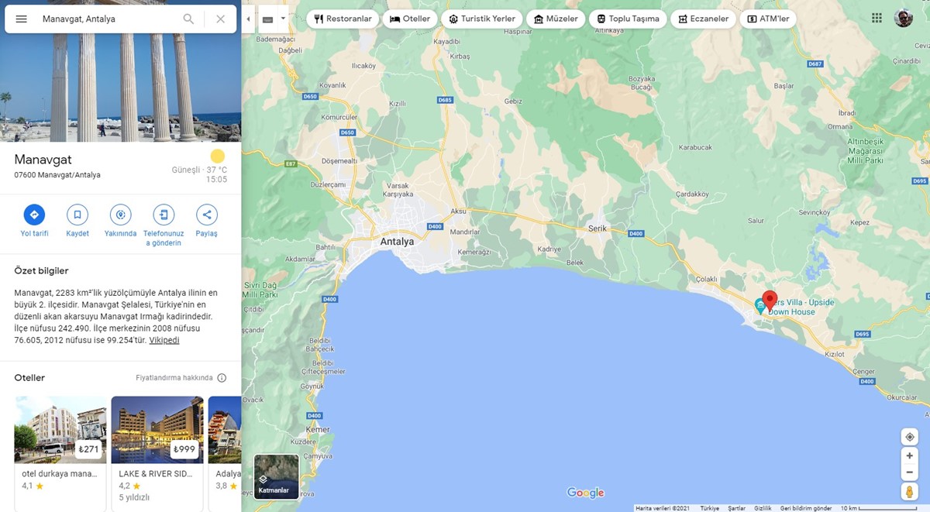Image resolution: width=930 pixels, height=512 pixels.
Task: Toggle the Katmanlar layers thumbnail
Action: 277,476
